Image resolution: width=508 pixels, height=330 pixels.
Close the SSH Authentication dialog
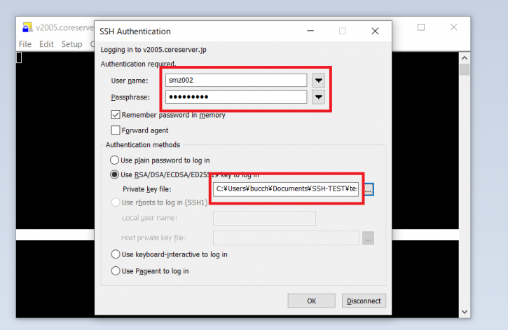[x=376, y=32]
